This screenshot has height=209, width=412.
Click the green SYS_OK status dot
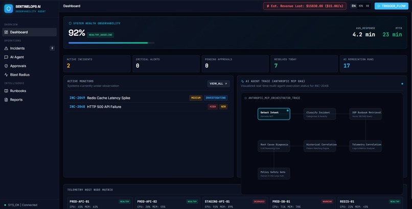point(5,205)
